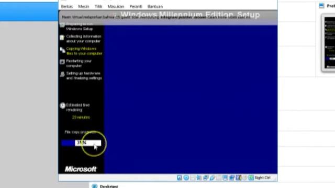Click the virtualization features indicator icon

tap(238, 178)
